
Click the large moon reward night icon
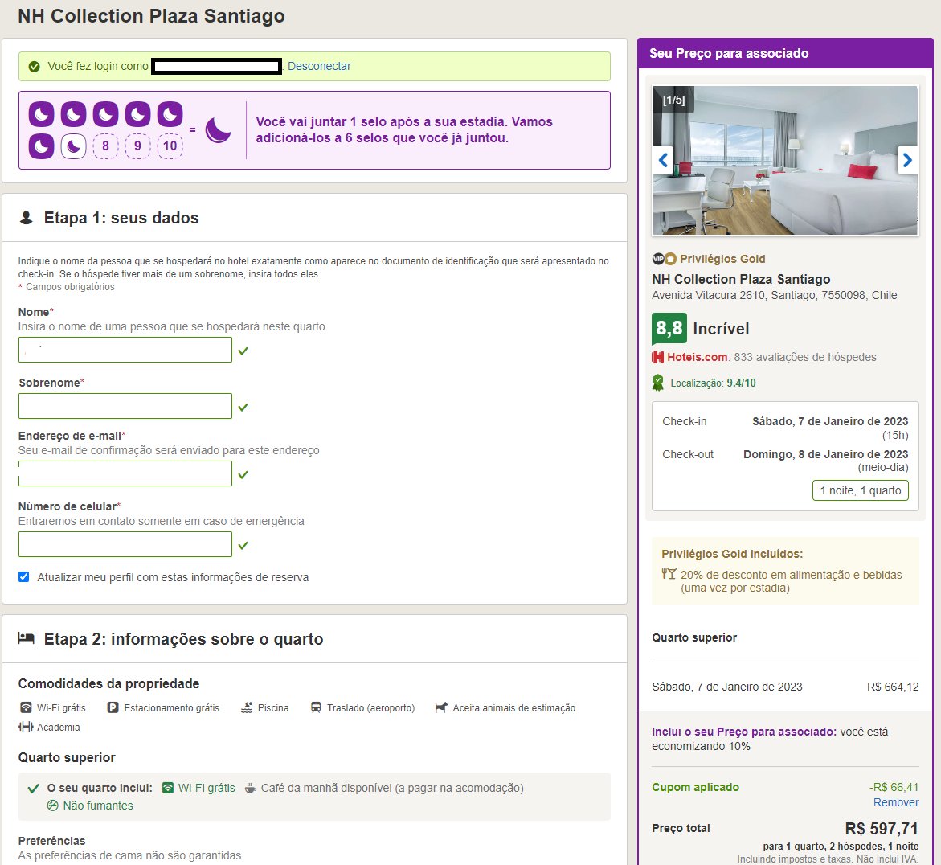[x=218, y=129]
